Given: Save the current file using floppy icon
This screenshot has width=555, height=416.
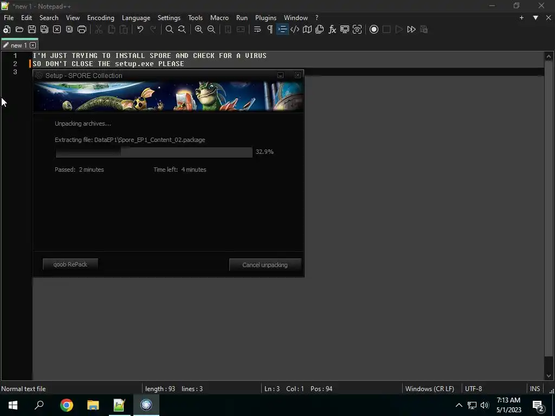Looking at the screenshot, I should [x=32, y=29].
